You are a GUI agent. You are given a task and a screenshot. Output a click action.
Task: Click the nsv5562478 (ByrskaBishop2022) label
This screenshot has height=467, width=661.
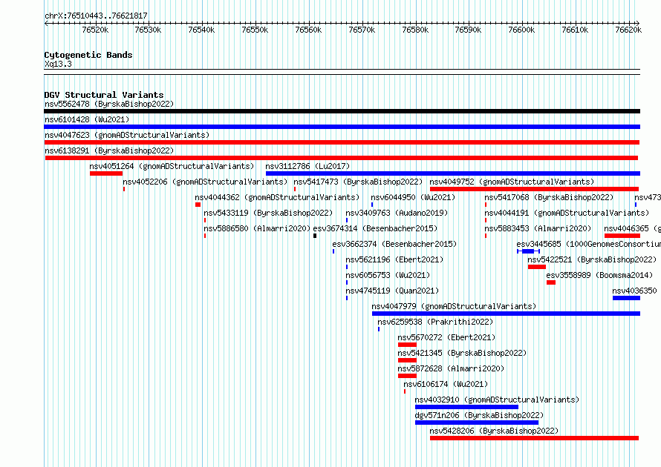tap(109, 104)
